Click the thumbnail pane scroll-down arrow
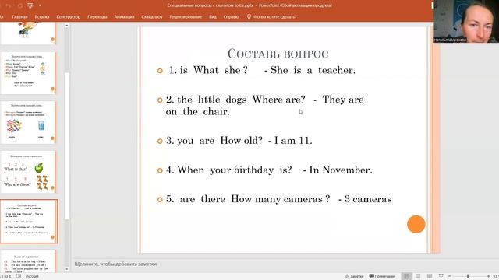The height and width of the screenshot is (280, 499). coord(67,269)
